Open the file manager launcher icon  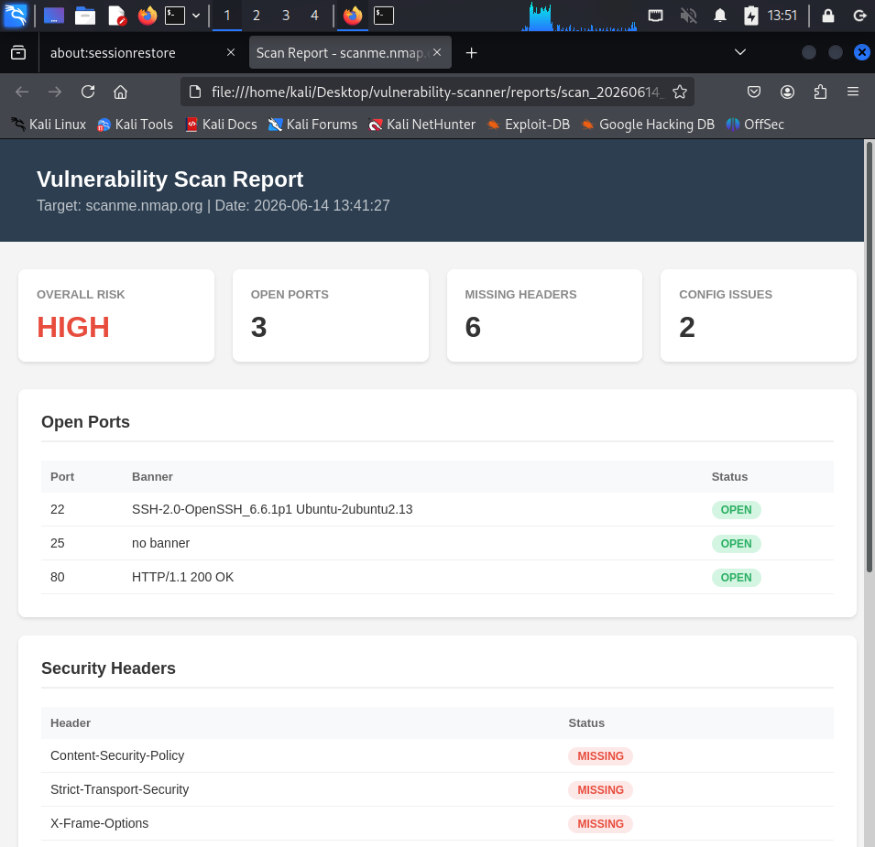click(x=85, y=15)
